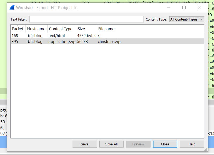Click the Wireshark shark fin title icon
This screenshot has width=214, height=155.
(x=12, y=7)
